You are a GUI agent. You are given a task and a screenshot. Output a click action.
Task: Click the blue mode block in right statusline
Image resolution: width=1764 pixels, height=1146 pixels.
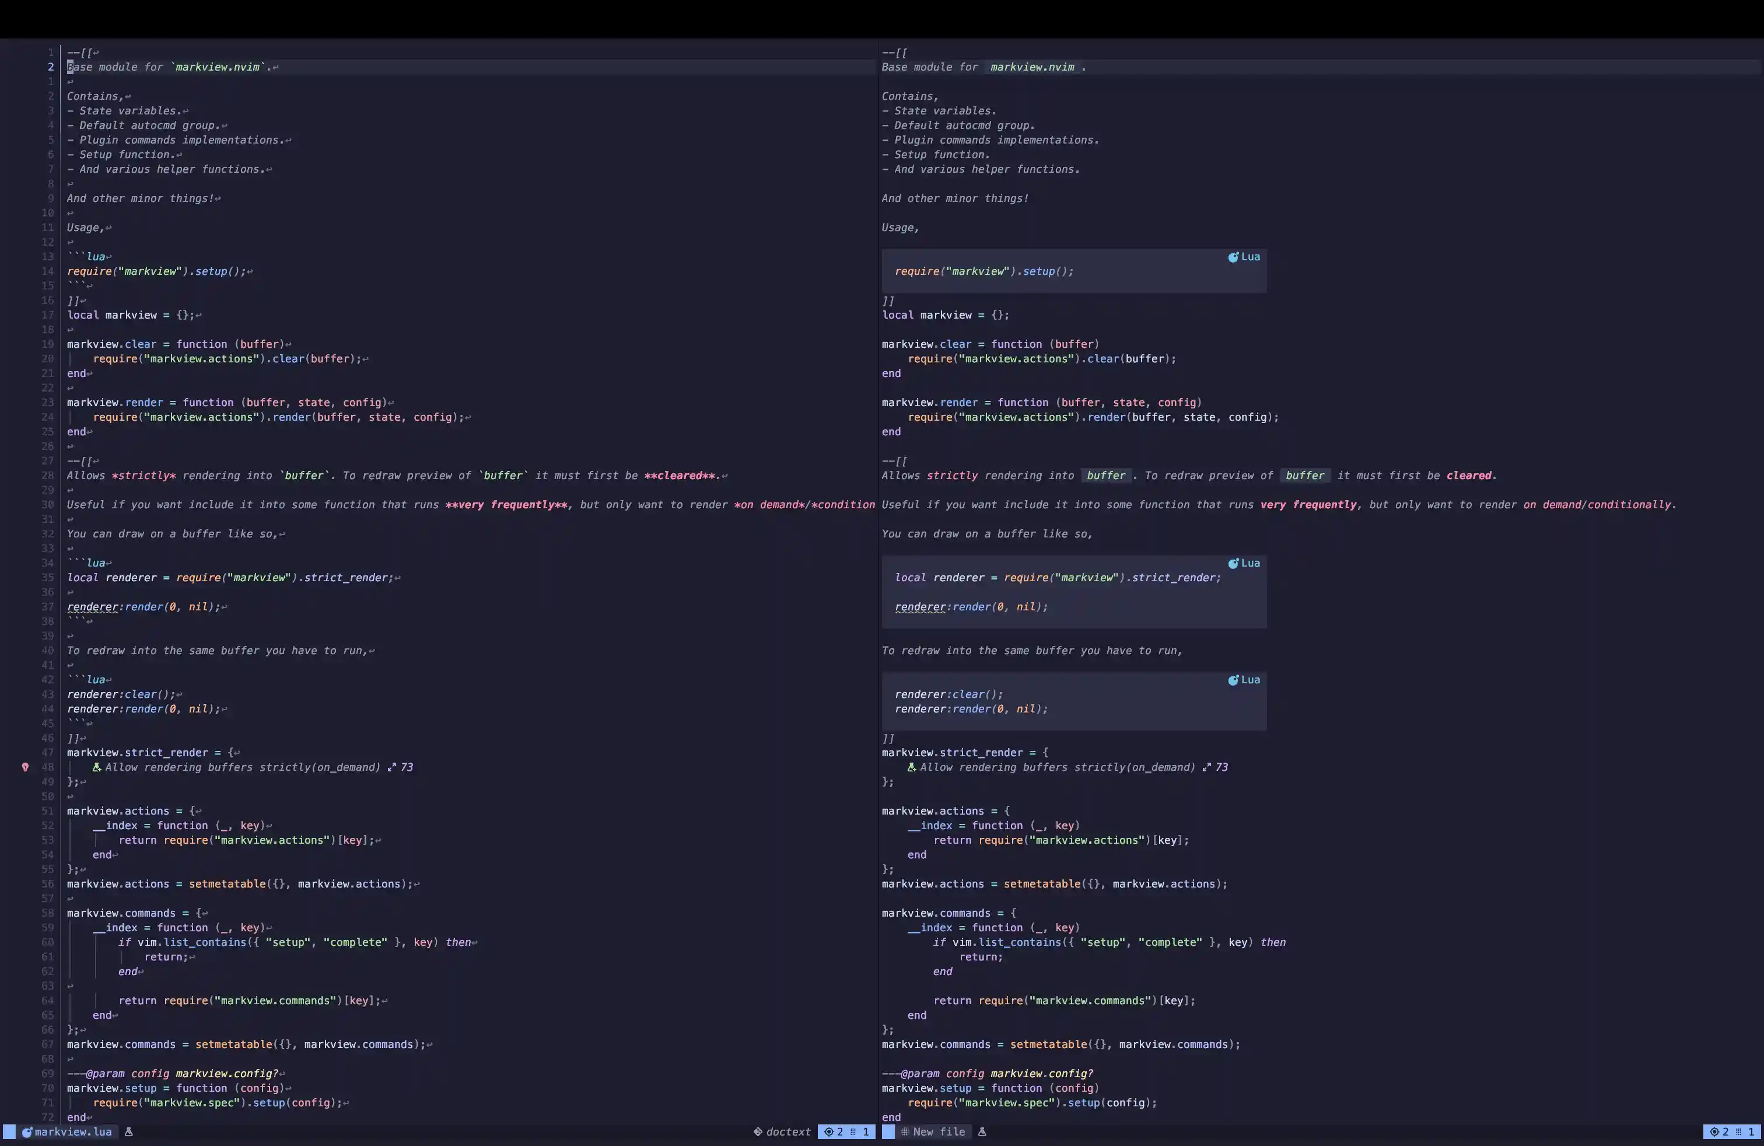(x=888, y=1132)
